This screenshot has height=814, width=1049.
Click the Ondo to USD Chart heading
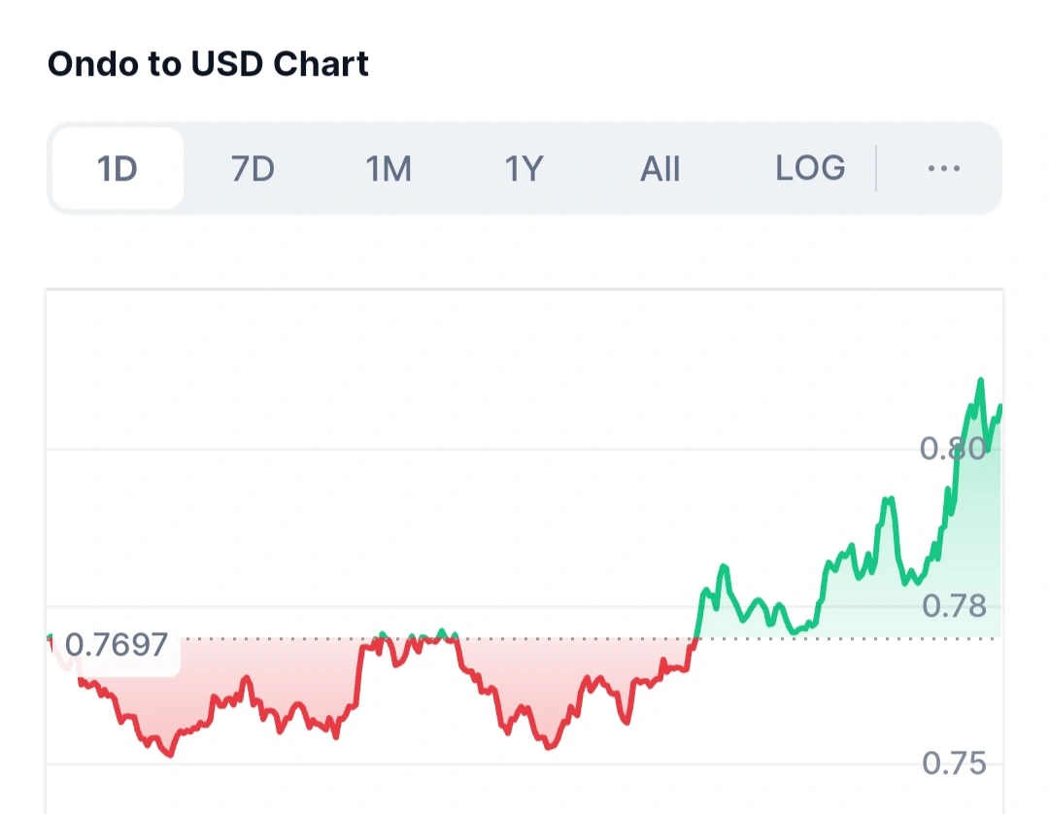tap(208, 64)
